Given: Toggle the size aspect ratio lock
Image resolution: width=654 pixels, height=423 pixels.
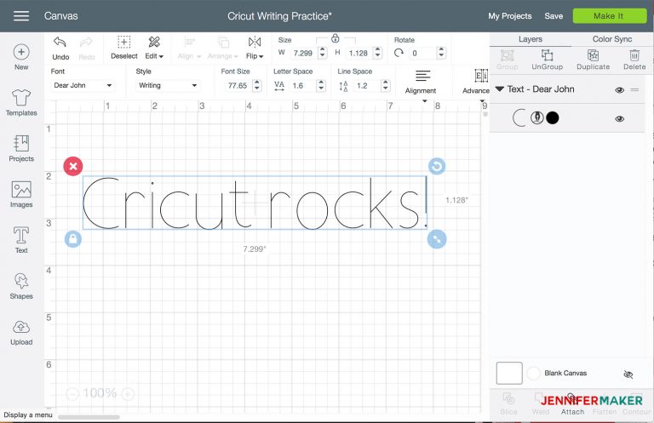Looking at the screenshot, I should pos(335,38).
